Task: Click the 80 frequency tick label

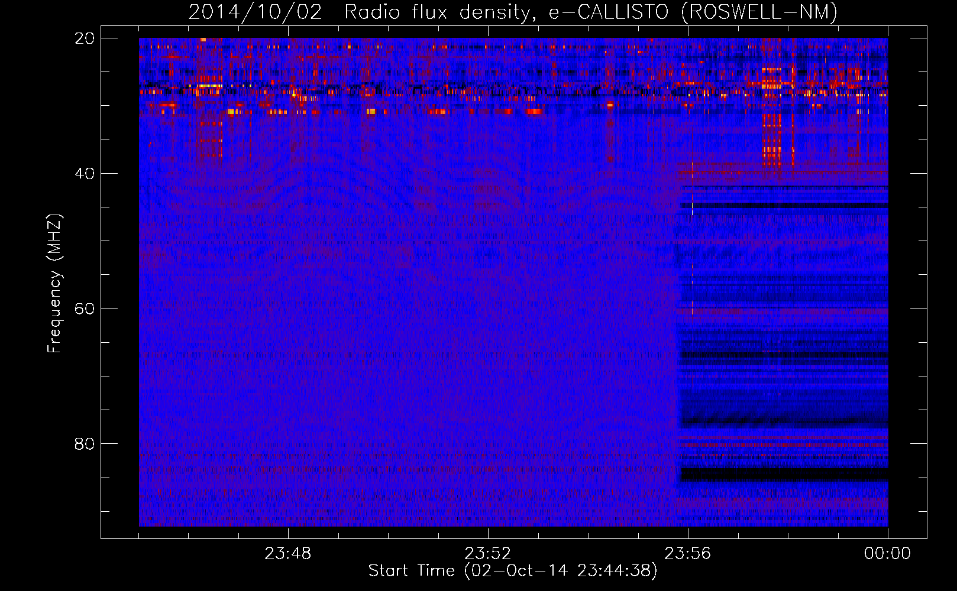Action: coord(85,444)
